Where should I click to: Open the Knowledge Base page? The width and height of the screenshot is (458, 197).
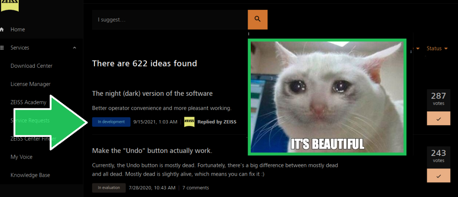30,175
